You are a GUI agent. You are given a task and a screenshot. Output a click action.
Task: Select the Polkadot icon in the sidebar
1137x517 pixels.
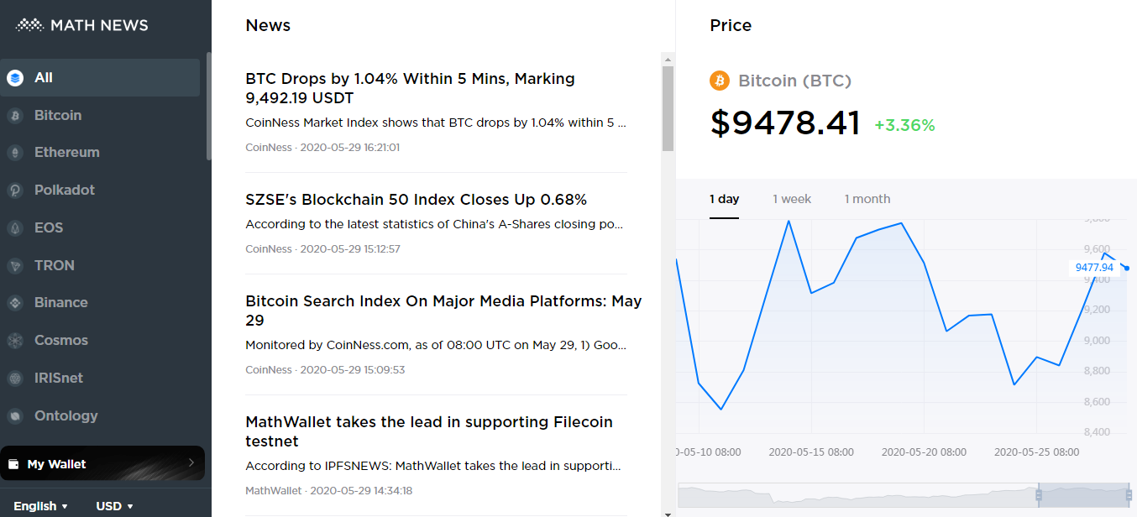(15, 191)
